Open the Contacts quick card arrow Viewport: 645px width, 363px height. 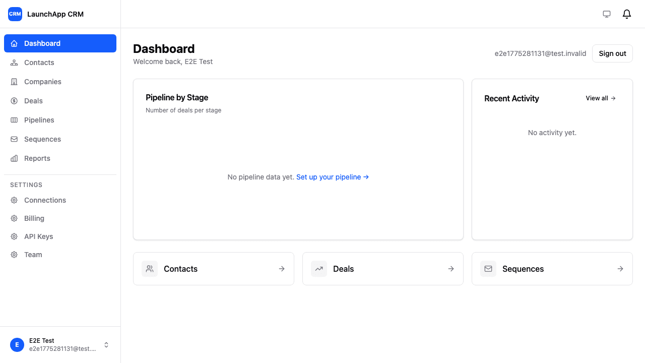click(281, 269)
